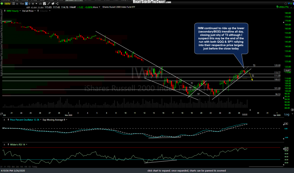Toggle the 'Log' scale button
The image size is (294, 173).
(287, 114)
